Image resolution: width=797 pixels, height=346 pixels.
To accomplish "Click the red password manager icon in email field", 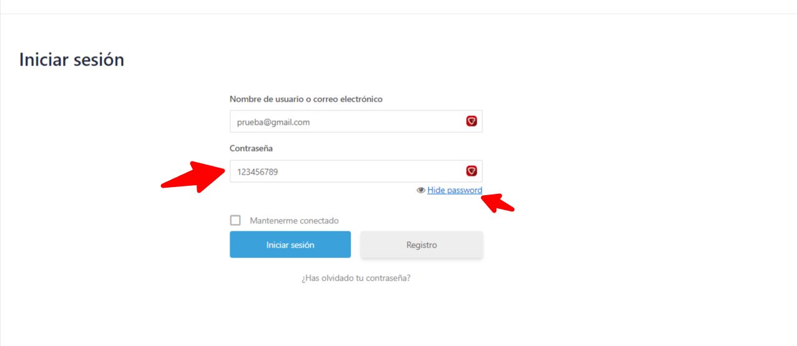I will click(472, 122).
